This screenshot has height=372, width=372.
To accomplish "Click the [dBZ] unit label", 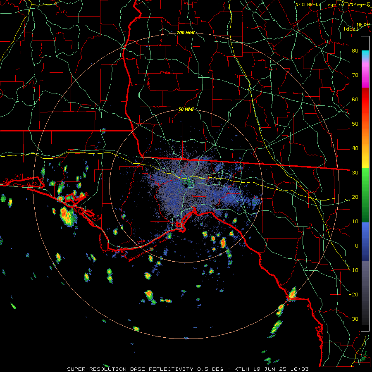I will click(351, 29).
